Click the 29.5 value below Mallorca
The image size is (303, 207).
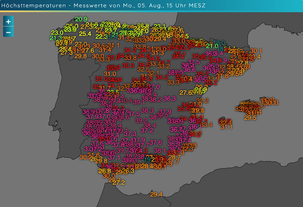point(250,118)
